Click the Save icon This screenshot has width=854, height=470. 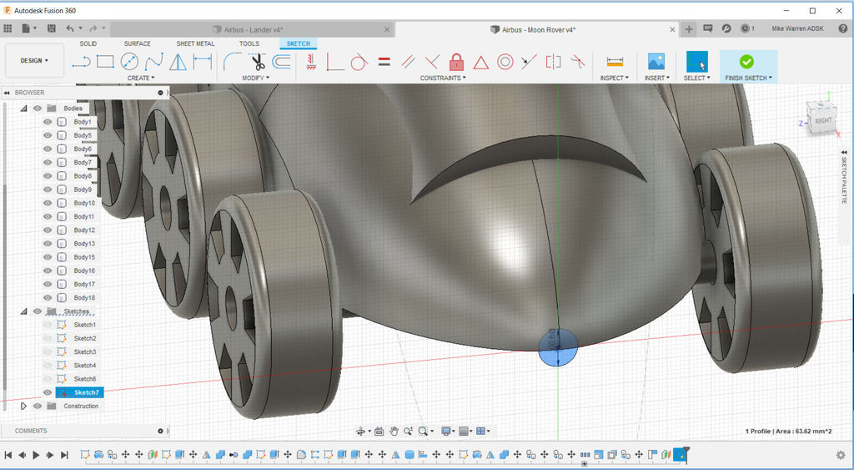51,28
